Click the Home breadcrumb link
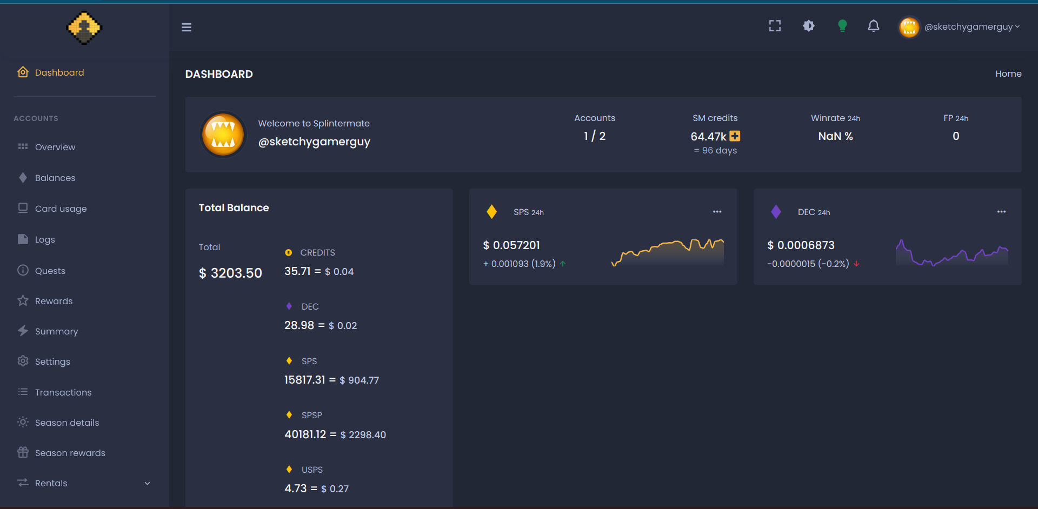 pos(1008,74)
